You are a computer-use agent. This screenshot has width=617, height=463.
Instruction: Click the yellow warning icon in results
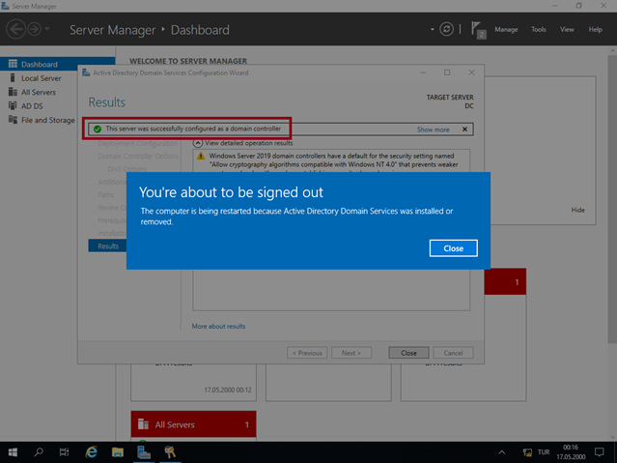(201, 156)
